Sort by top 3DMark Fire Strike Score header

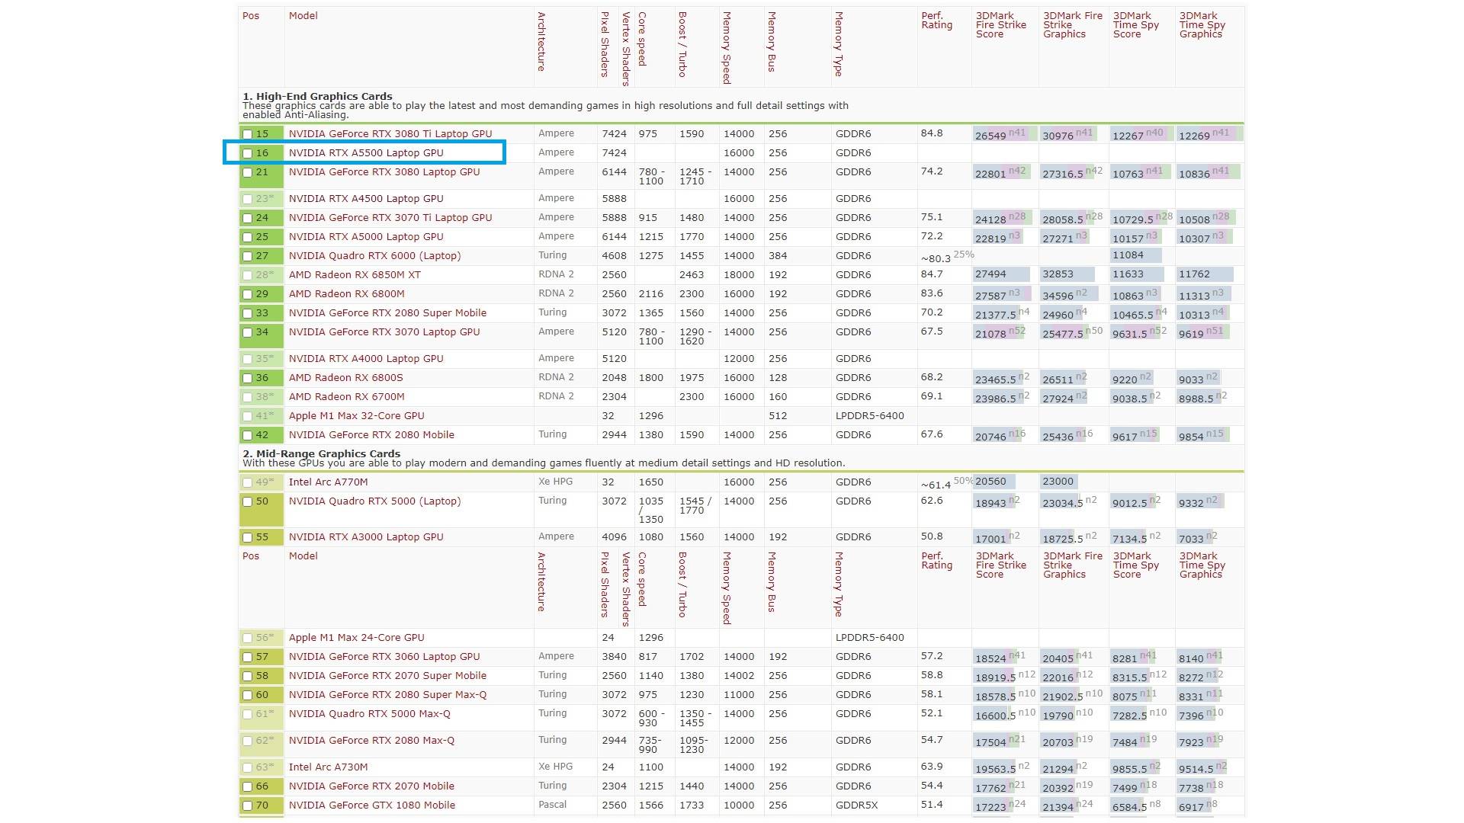(1000, 25)
